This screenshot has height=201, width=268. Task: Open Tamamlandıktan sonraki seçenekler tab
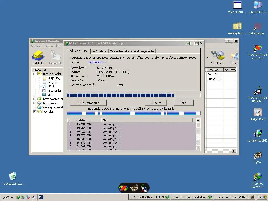[132, 51]
